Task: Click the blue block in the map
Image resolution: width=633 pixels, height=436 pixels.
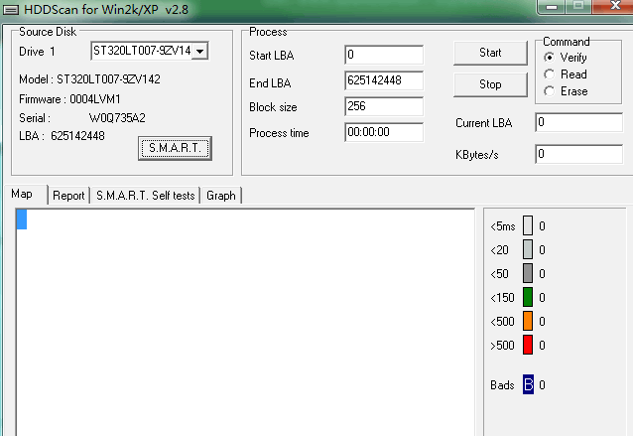Action: [22, 219]
